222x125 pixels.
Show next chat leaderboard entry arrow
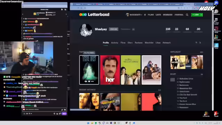(x=66, y=14)
